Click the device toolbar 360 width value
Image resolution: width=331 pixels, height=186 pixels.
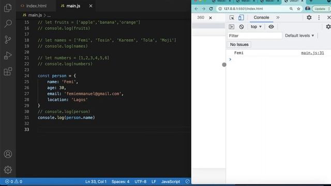point(201,18)
